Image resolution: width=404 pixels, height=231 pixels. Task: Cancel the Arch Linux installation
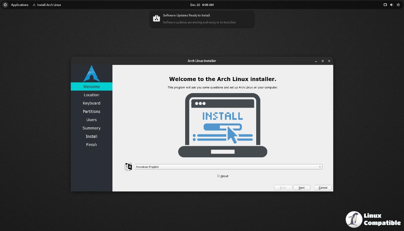point(323,188)
